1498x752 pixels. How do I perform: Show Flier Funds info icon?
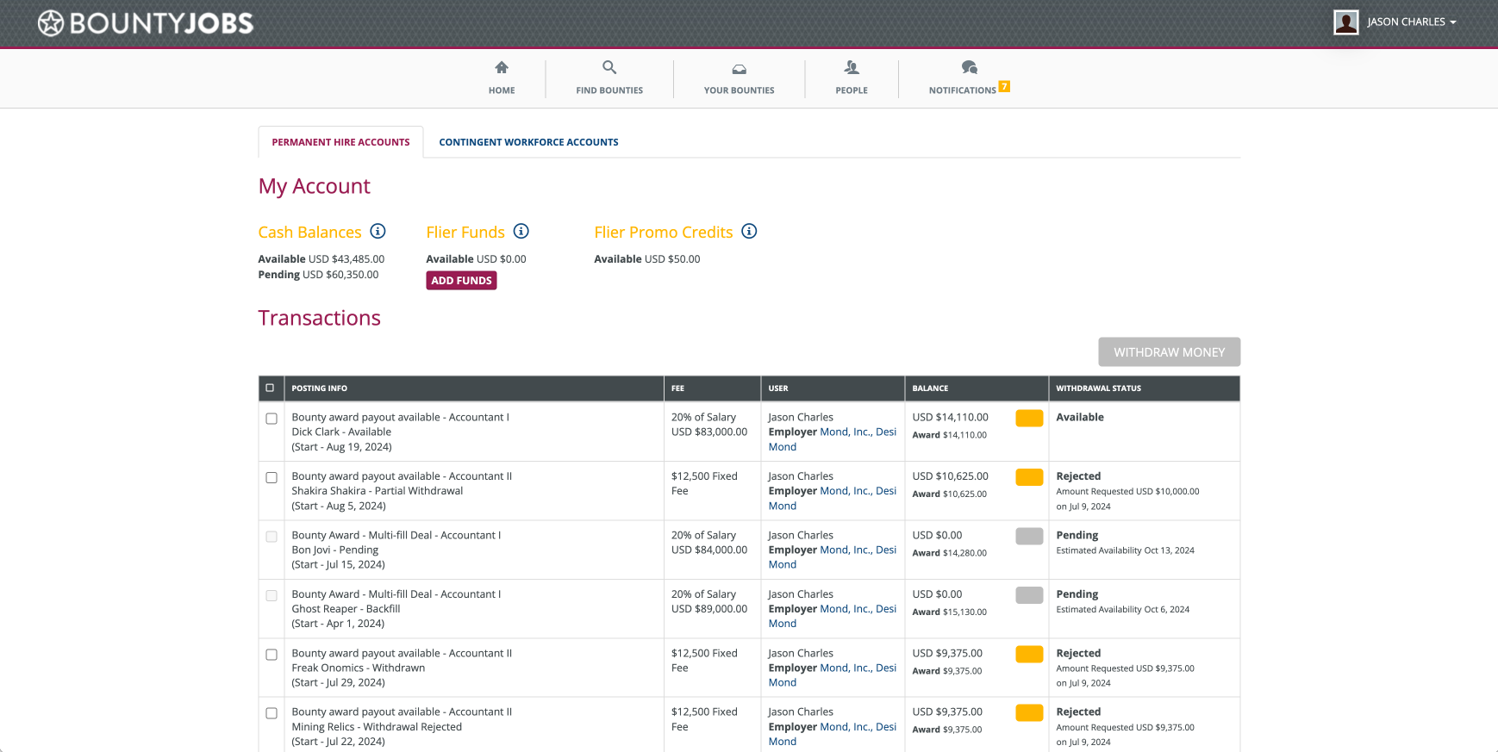[521, 231]
